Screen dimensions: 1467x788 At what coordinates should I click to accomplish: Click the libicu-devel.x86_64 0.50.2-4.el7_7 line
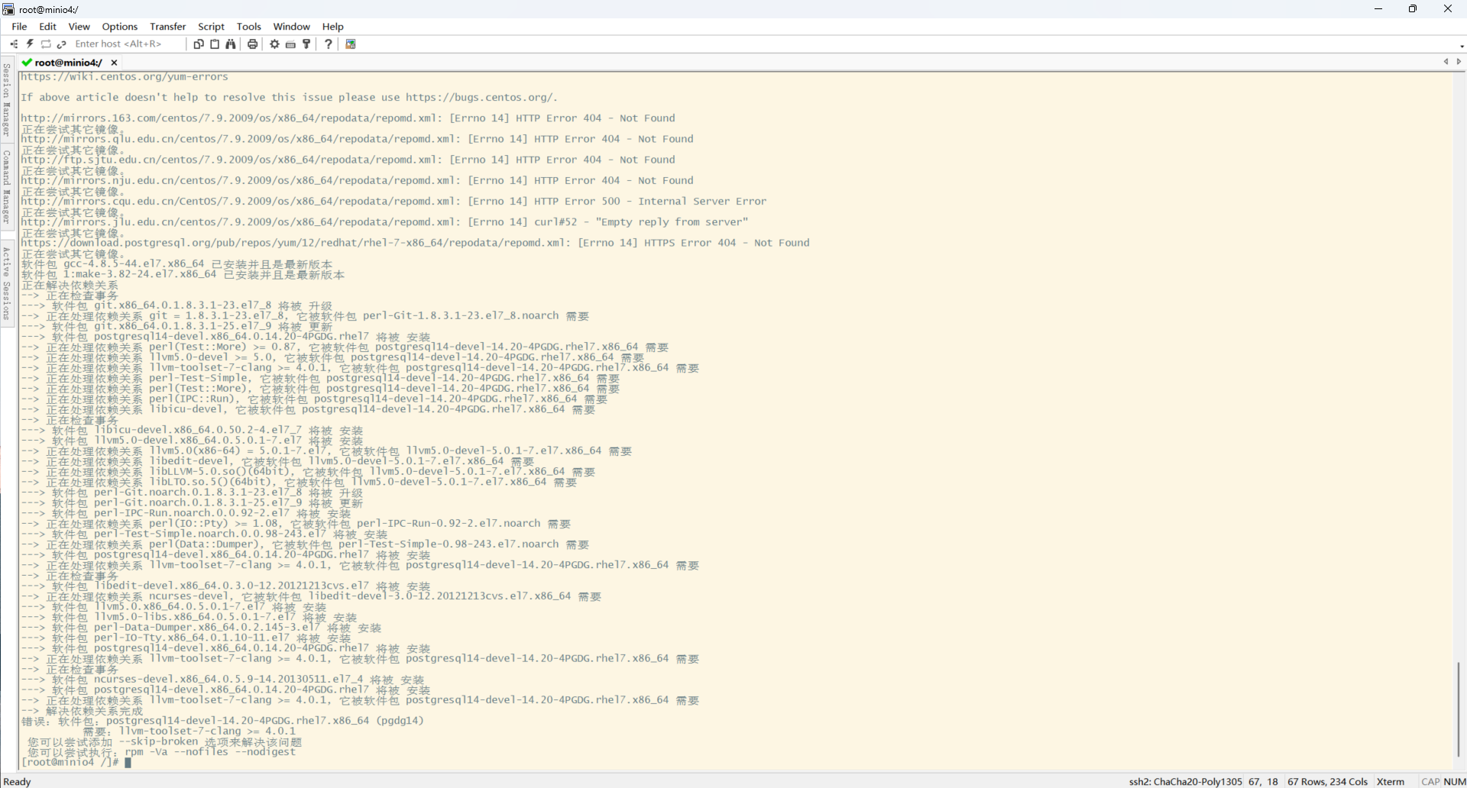pyautogui.click(x=192, y=430)
